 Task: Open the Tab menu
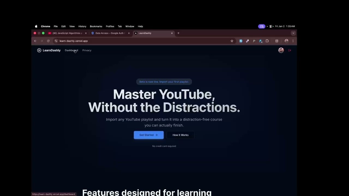point(120,26)
